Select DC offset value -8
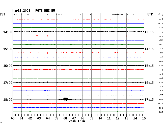Viewport: 164px width, 125px height. point(161,70)
